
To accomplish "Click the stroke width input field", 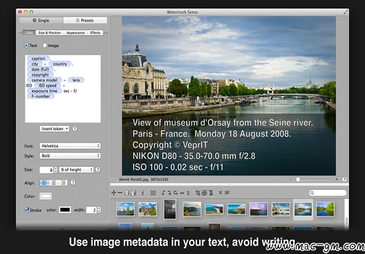I will 92,210.
